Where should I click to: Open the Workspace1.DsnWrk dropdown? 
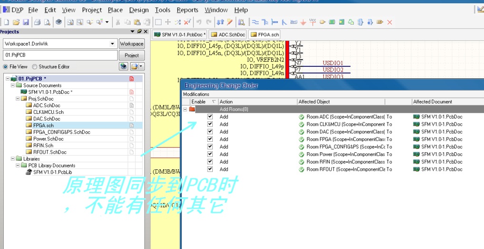pos(113,44)
